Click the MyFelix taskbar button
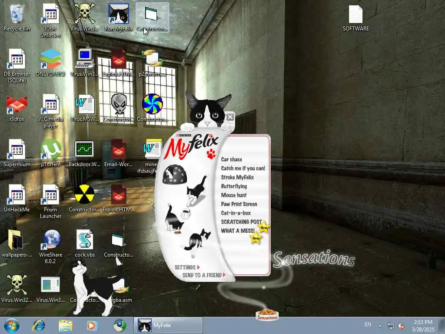 point(168,325)
